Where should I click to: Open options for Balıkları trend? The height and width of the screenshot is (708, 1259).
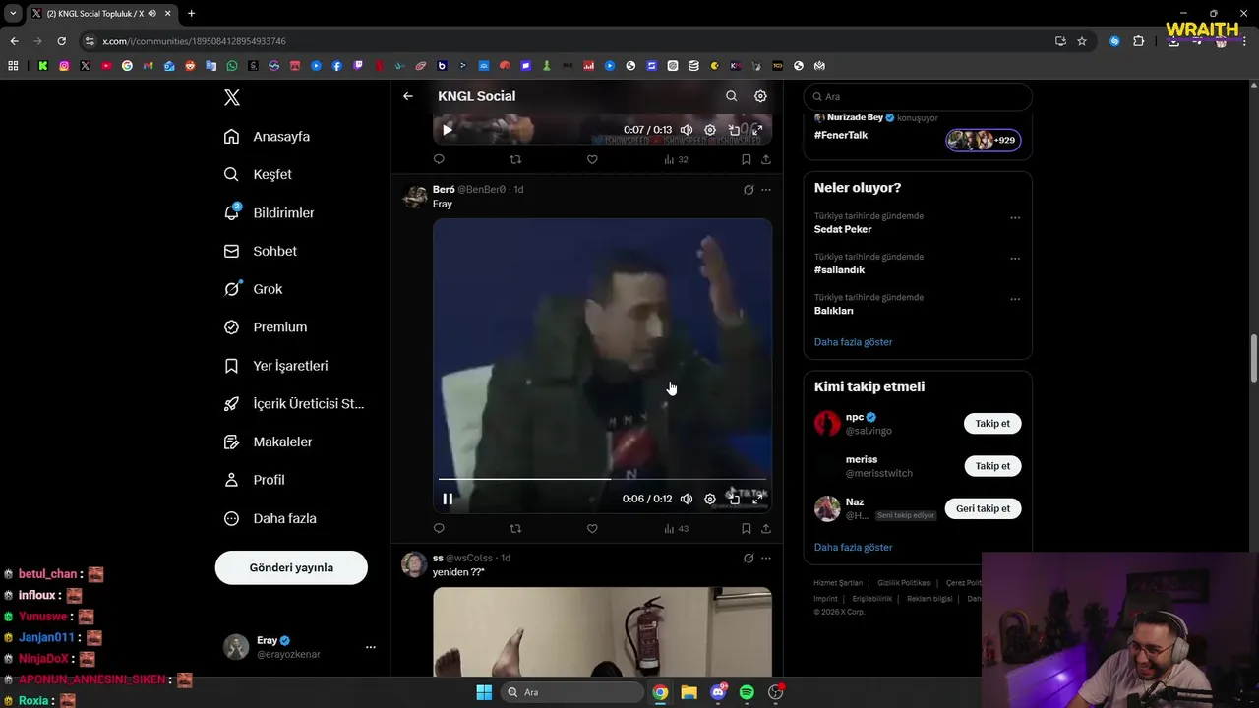1015,299
